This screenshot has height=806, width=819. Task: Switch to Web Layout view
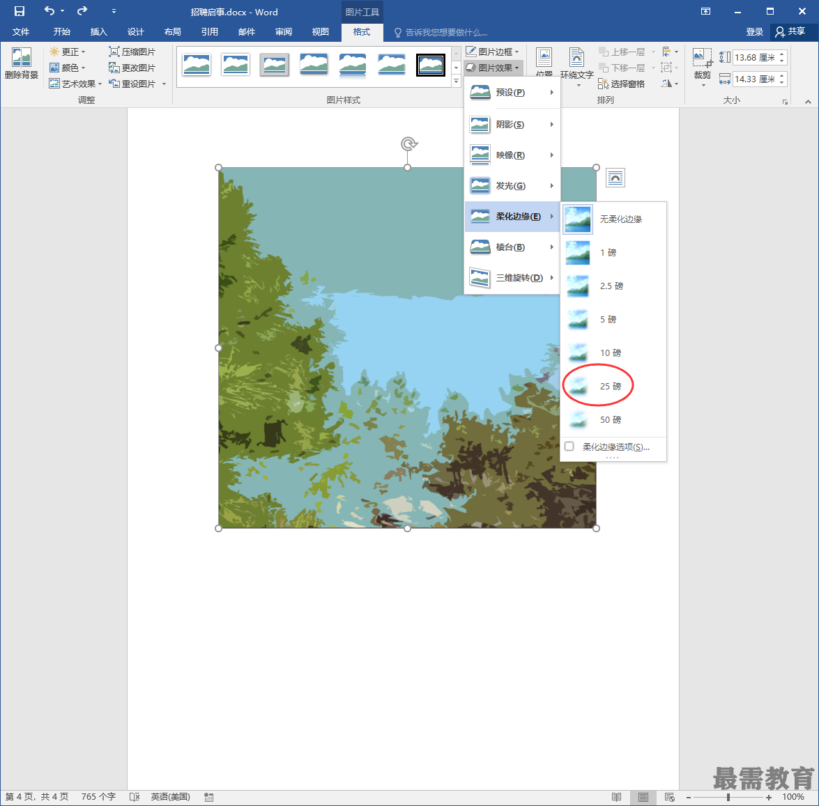670,797
